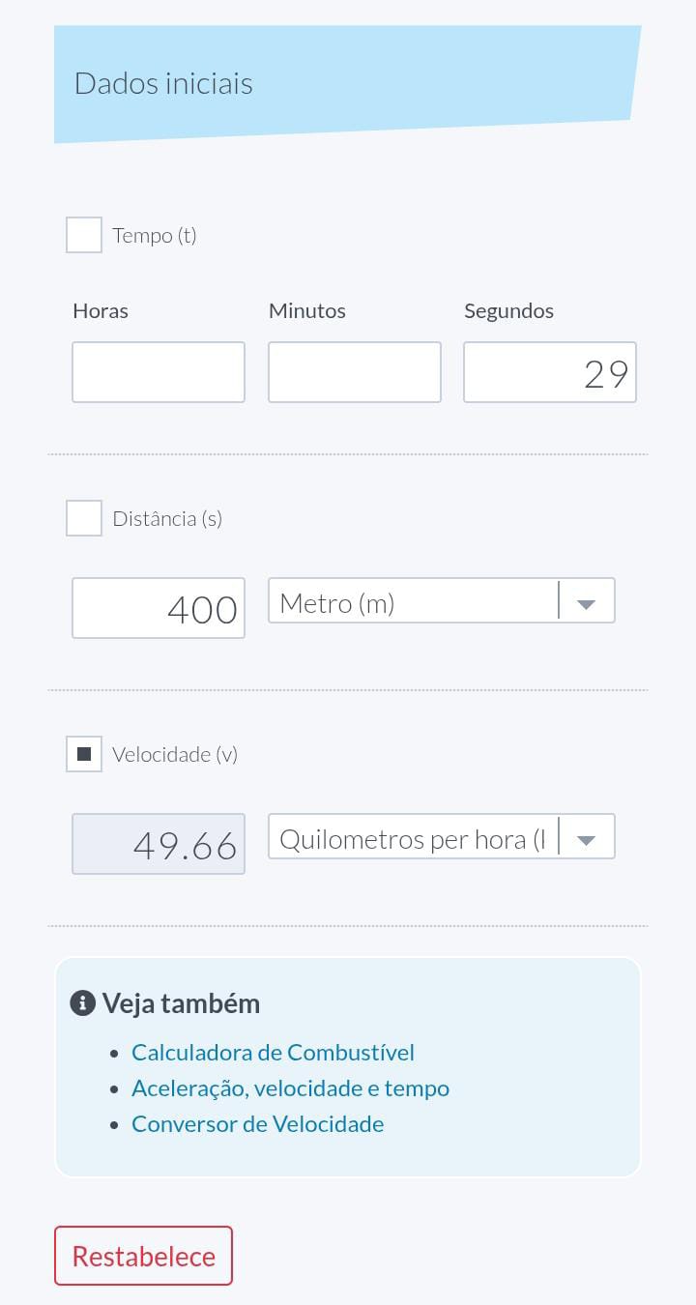Select the distance field showing 400
696x1305 pixels.
tap(159, 608)
